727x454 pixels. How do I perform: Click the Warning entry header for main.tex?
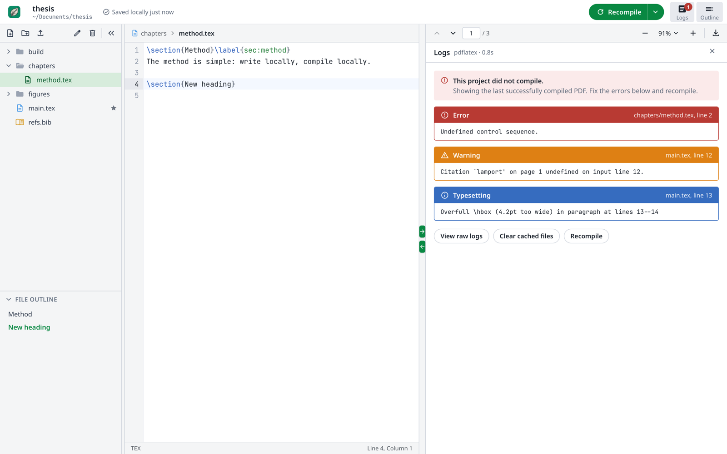pos(576,155)
